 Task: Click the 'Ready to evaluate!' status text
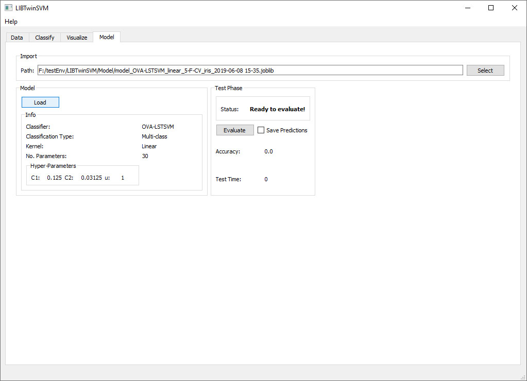coord(277,109)
